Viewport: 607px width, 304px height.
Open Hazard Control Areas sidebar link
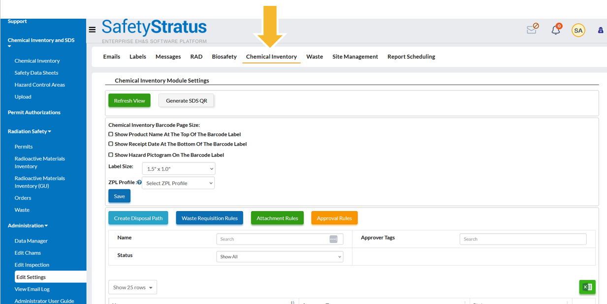click(x=40, y=85)
